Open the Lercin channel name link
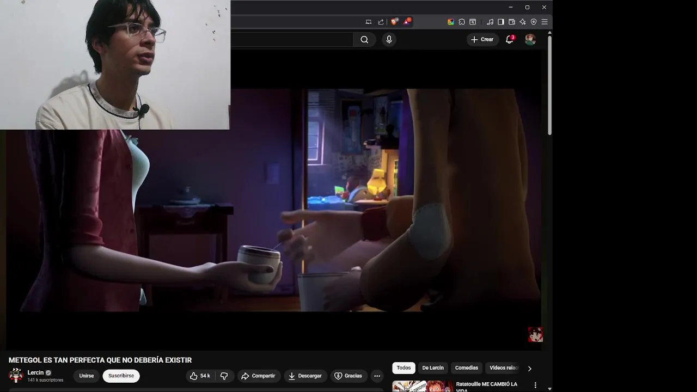This screenshot has height=392, width=697. click(35, 372)
